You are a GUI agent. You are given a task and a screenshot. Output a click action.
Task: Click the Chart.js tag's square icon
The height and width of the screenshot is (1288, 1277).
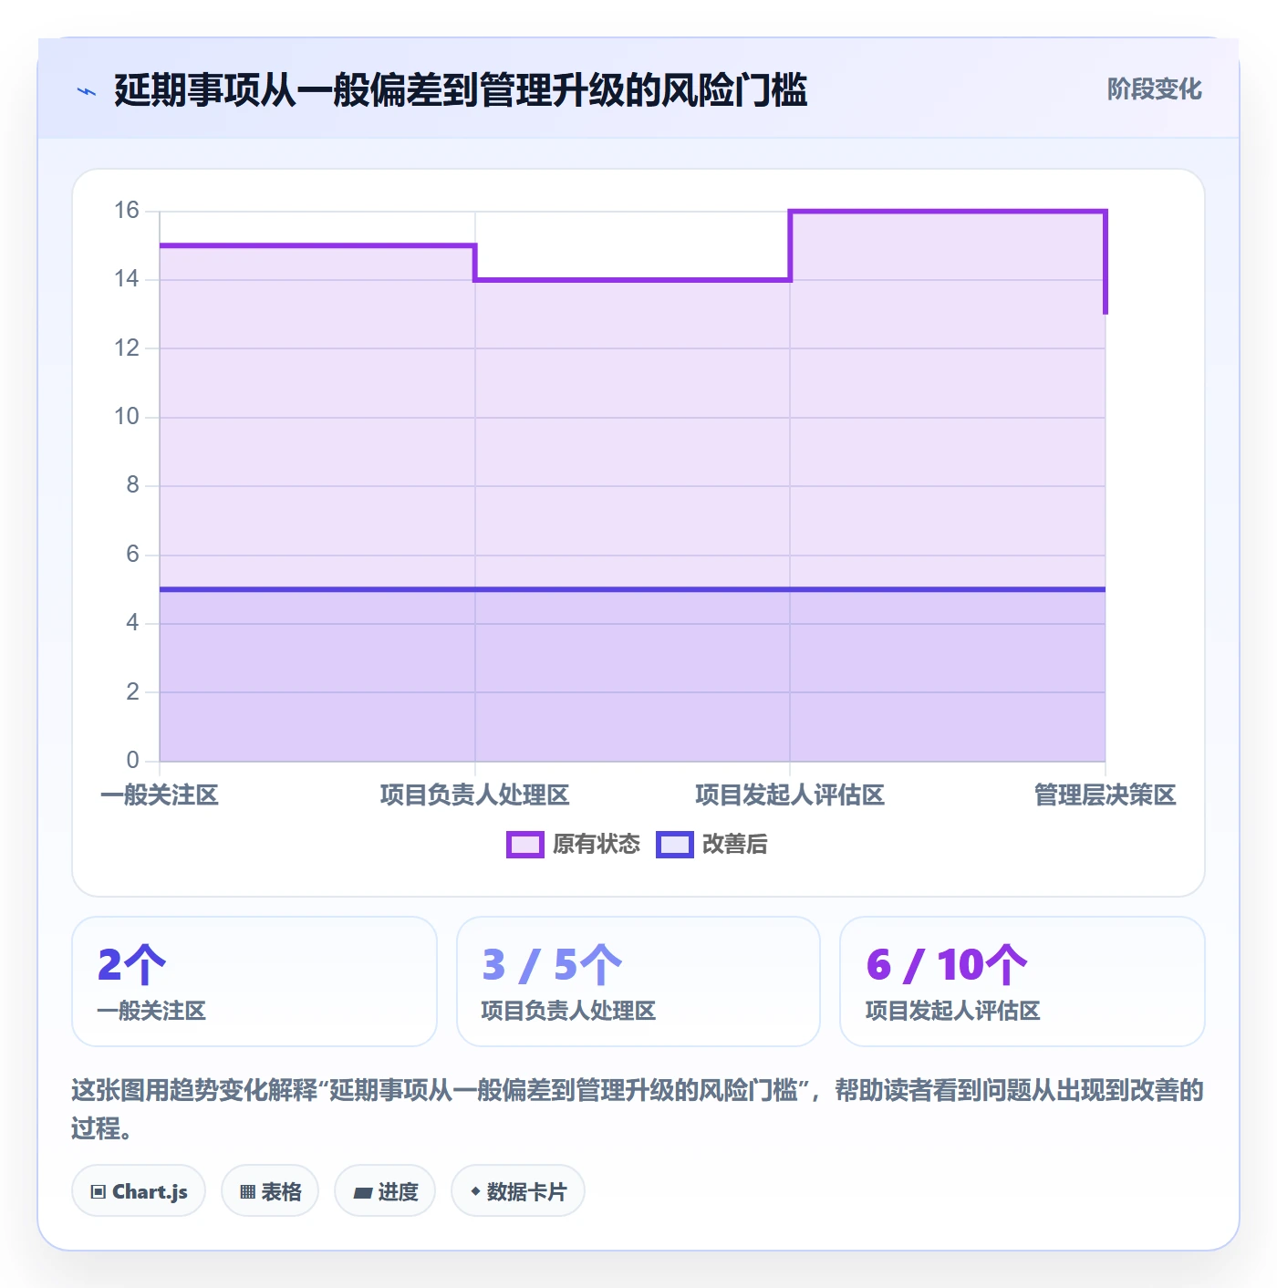point(99,1191)
